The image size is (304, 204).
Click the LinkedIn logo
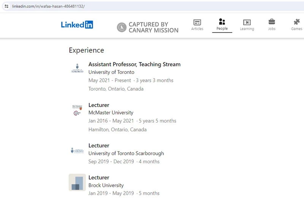point(77,25)
